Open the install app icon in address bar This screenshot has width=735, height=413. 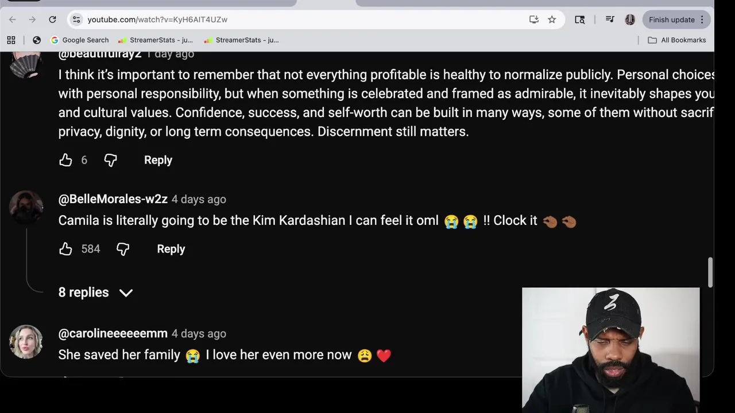coord(534,20)
